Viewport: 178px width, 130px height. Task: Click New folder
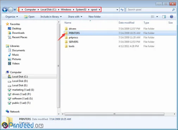pos(95,17)
